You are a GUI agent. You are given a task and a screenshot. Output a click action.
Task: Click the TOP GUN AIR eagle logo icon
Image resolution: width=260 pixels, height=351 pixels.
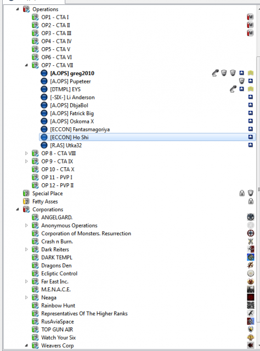coord(251,329)
